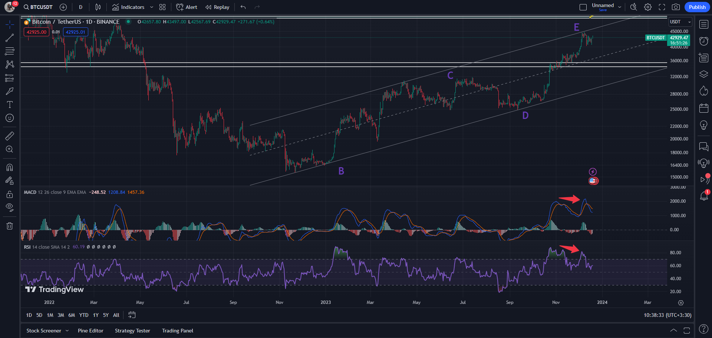Screen dimensions: 712x338
Task: Select the Text annotation tool
Action: click(10, 105)
